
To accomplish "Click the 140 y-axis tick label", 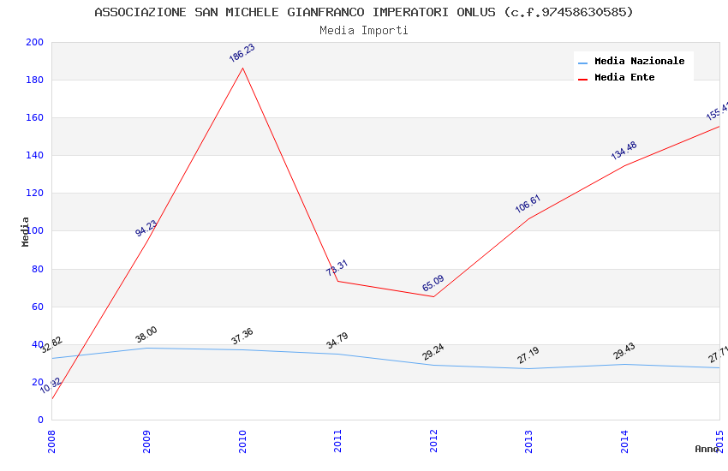I will [35, 156].
